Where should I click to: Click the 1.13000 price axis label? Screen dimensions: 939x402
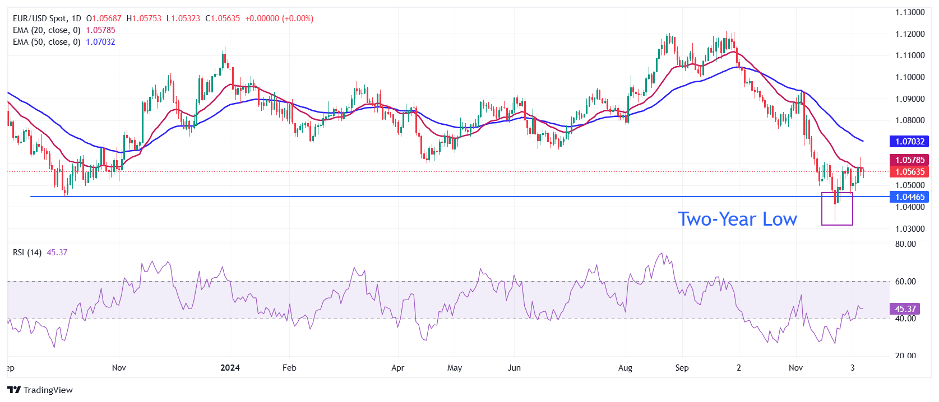click(x=909, y=12)
